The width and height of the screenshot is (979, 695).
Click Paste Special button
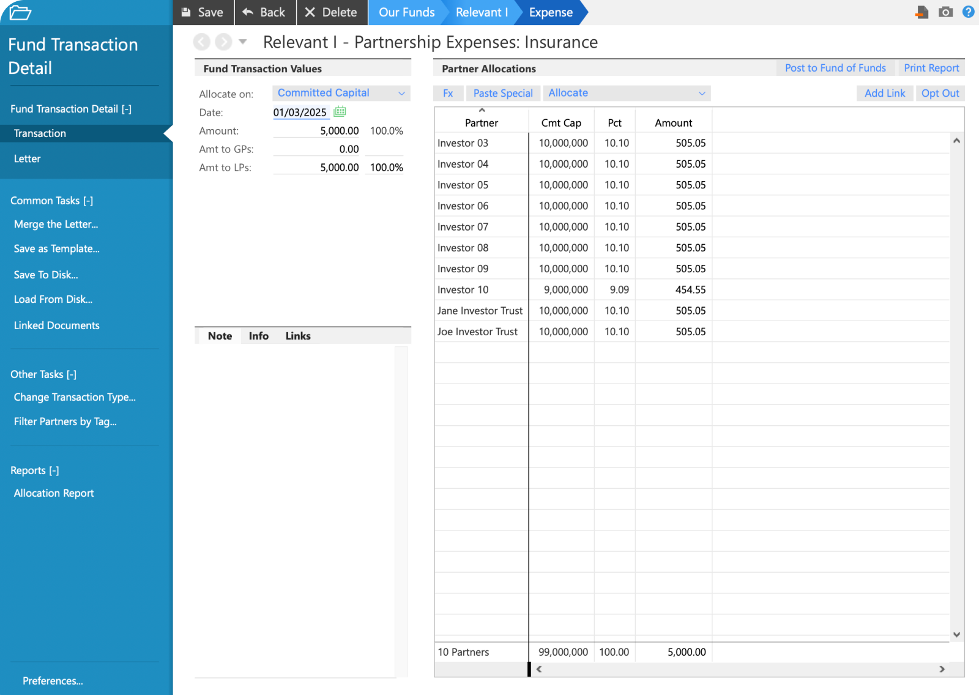[x=503, y=93]
